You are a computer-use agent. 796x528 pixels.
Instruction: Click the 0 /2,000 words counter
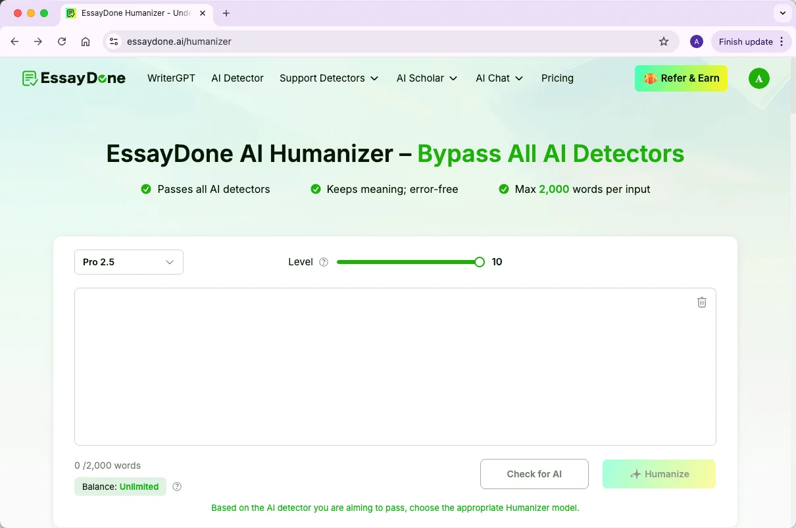[107, 465]
